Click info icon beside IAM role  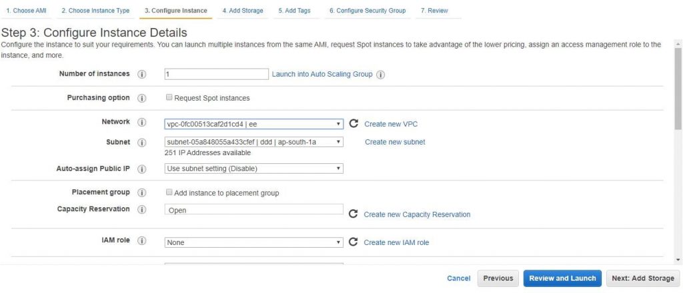point(141,240)
